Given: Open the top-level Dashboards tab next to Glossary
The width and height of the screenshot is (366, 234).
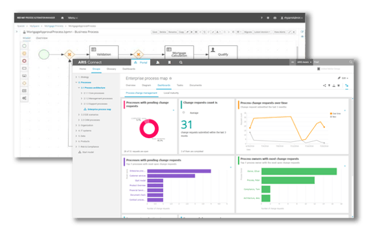Looking at the screenshot, I should 129,69.
